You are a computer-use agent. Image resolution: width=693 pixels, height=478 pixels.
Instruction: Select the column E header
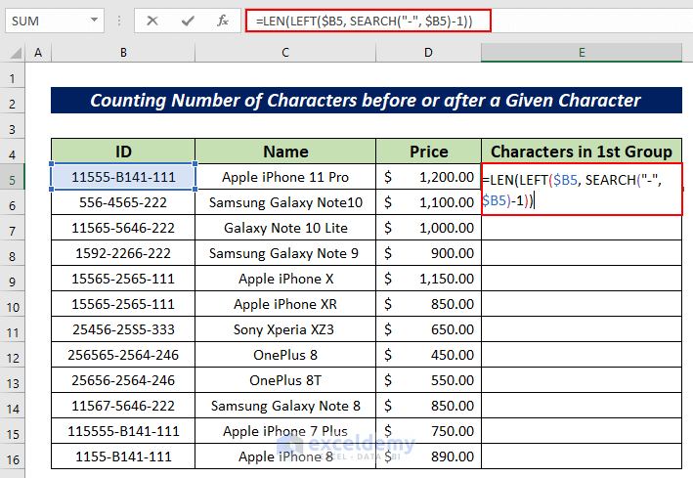pos(582,52)
